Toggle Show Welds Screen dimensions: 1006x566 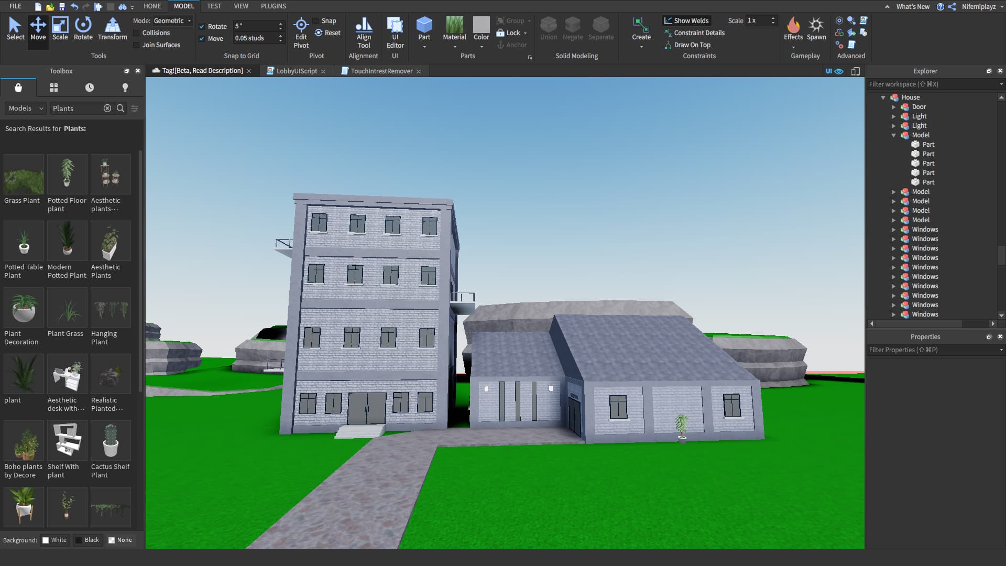tap(687, 20)
